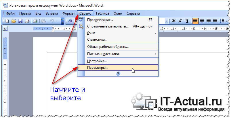This screenshot has width=231, height=118.
Task: Justify the paragraph text
Action: point(215,21)
